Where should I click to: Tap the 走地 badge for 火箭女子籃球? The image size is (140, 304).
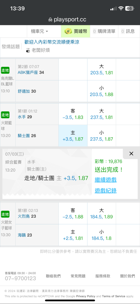click(5, 214)
